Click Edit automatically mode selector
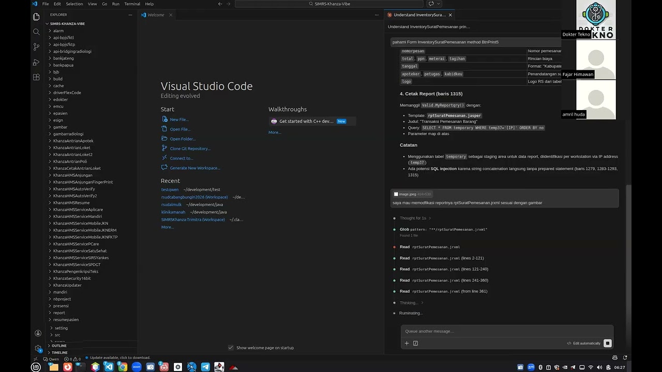Viewport: 662px width, 372px height. coord(583,343)
